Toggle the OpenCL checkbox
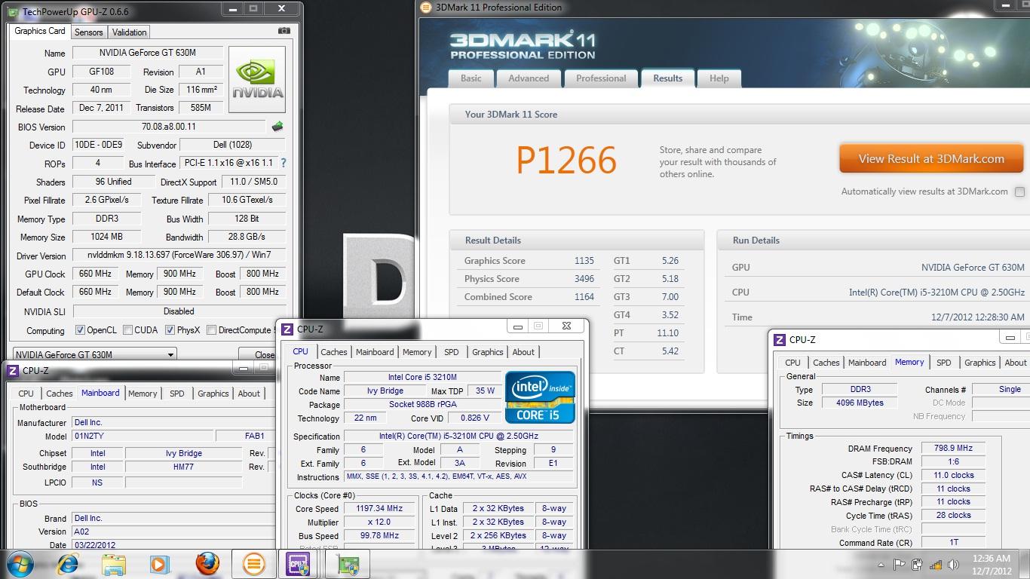The height and width of the screenshot is (579, 1030). point(80,330)
